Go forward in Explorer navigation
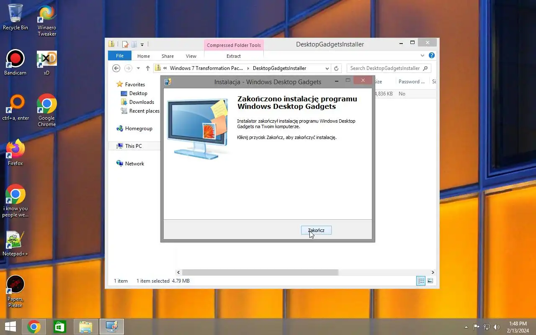536x335 pixels. pos(129,68)
